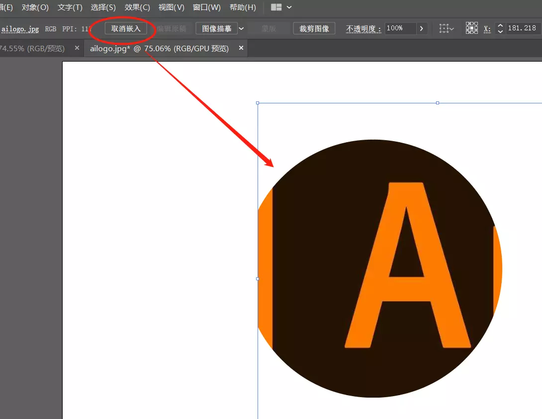Click the align options dotted-square icon
Viewport: 542px width, 419px height.
pos(445,28)
